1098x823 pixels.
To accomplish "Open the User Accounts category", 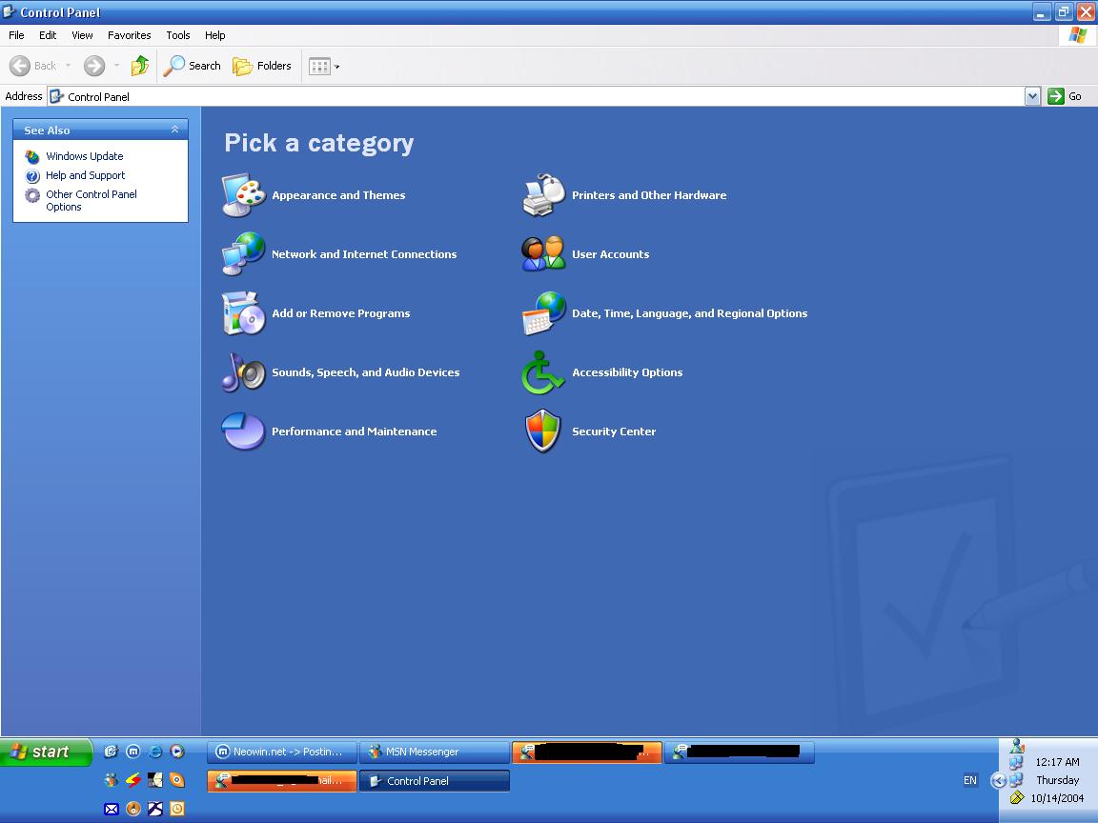I will (x=611, y=253).
